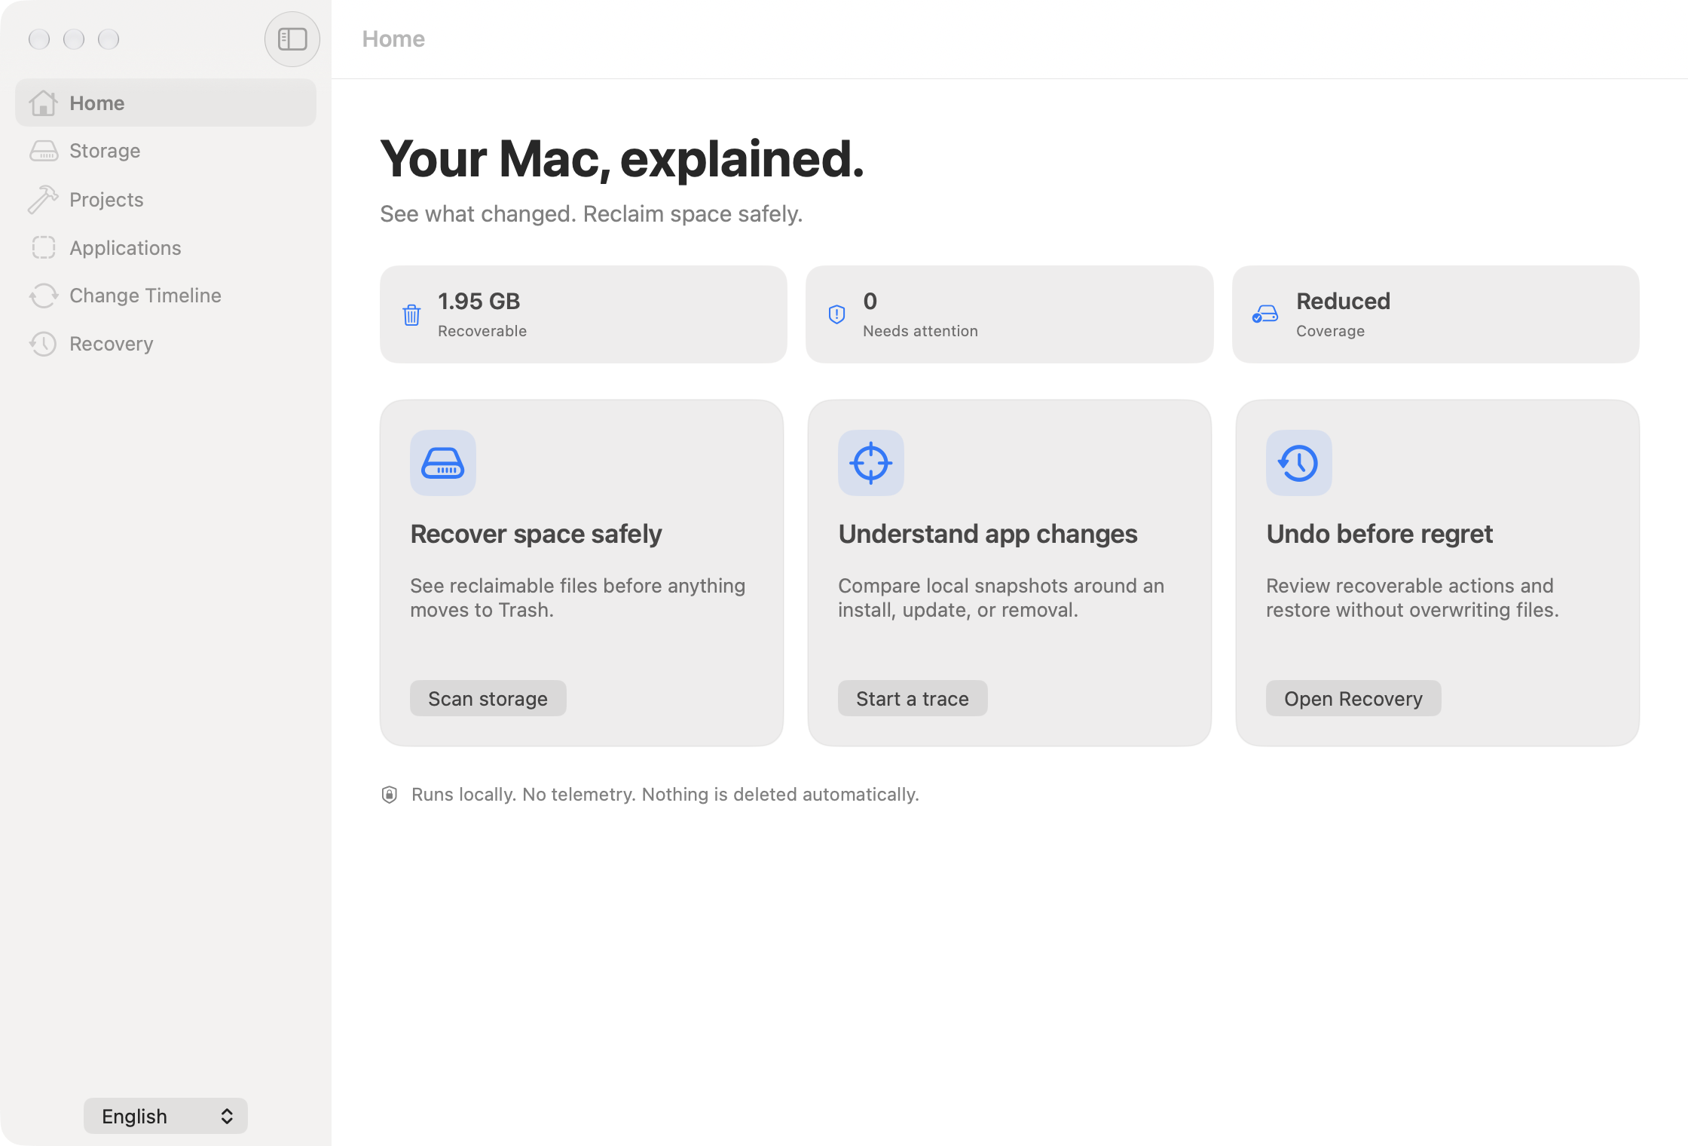The image size is (1688, 1146).
Task: Click the shield icon beside Needs attention
Action: click(x=836, y=314)
